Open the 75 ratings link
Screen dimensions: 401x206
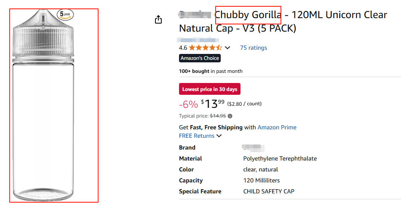[x=253, y=48]
